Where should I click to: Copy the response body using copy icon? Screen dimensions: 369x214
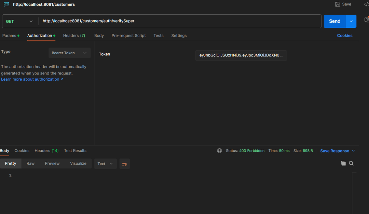[343, 163]
